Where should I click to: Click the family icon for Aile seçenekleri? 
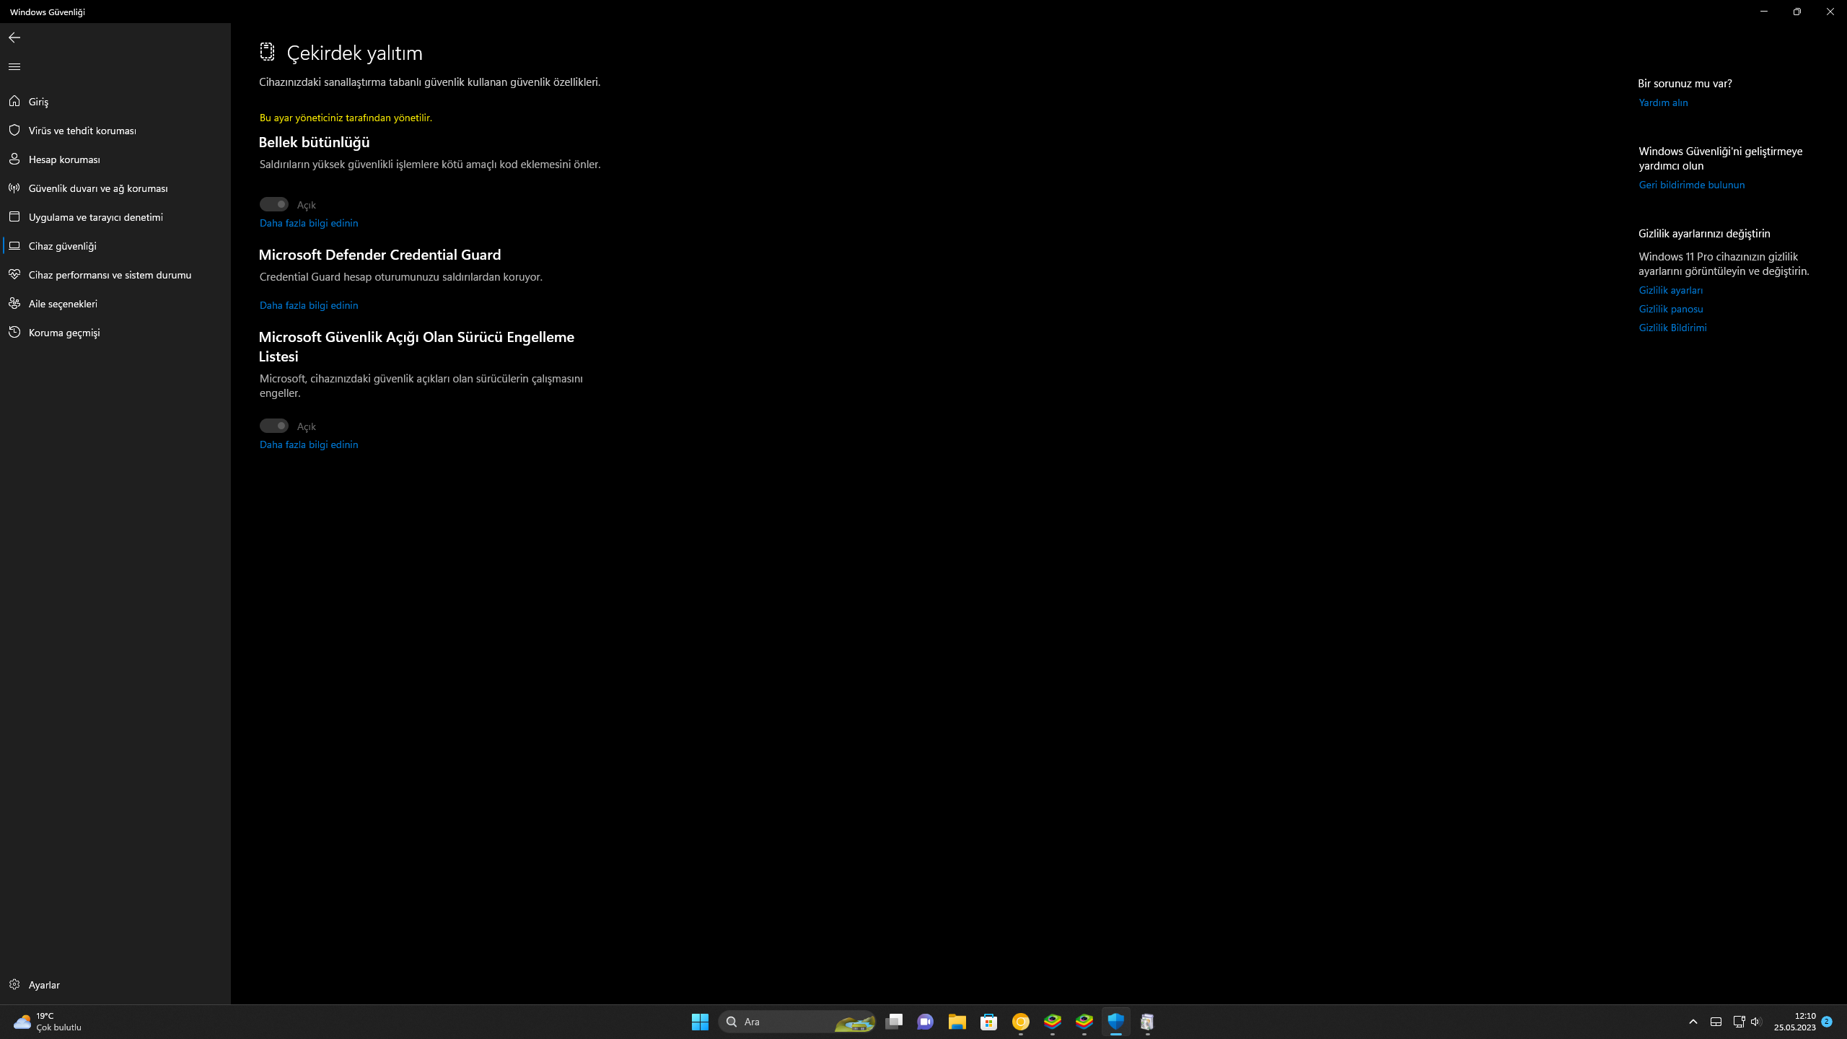click(x=14, y=303)
